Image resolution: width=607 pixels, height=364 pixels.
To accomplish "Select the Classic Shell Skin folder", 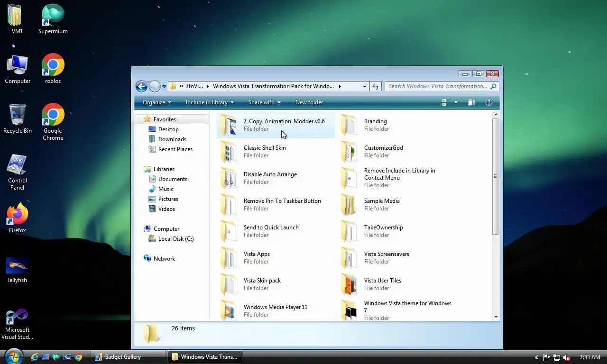I will [x=276, y=152].
